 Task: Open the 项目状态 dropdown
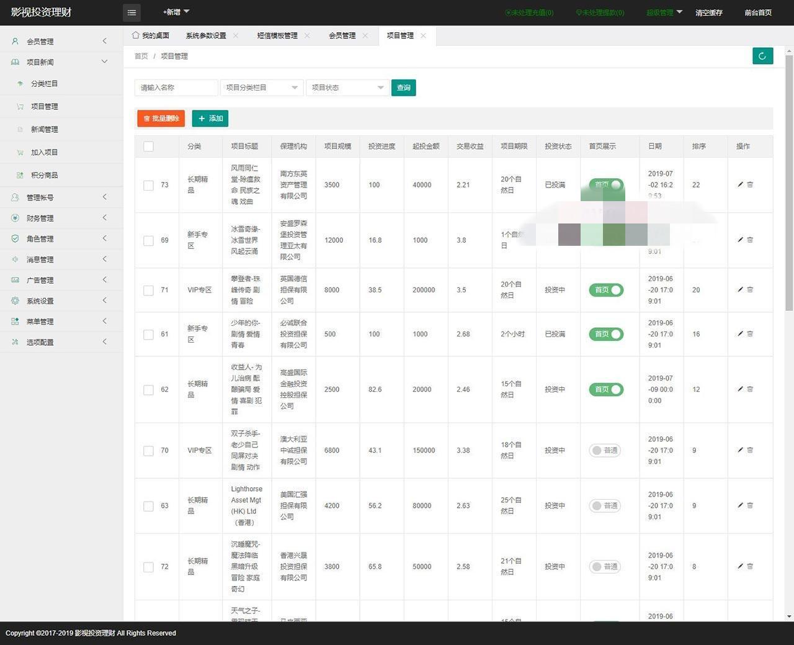[x=347, y=88]
